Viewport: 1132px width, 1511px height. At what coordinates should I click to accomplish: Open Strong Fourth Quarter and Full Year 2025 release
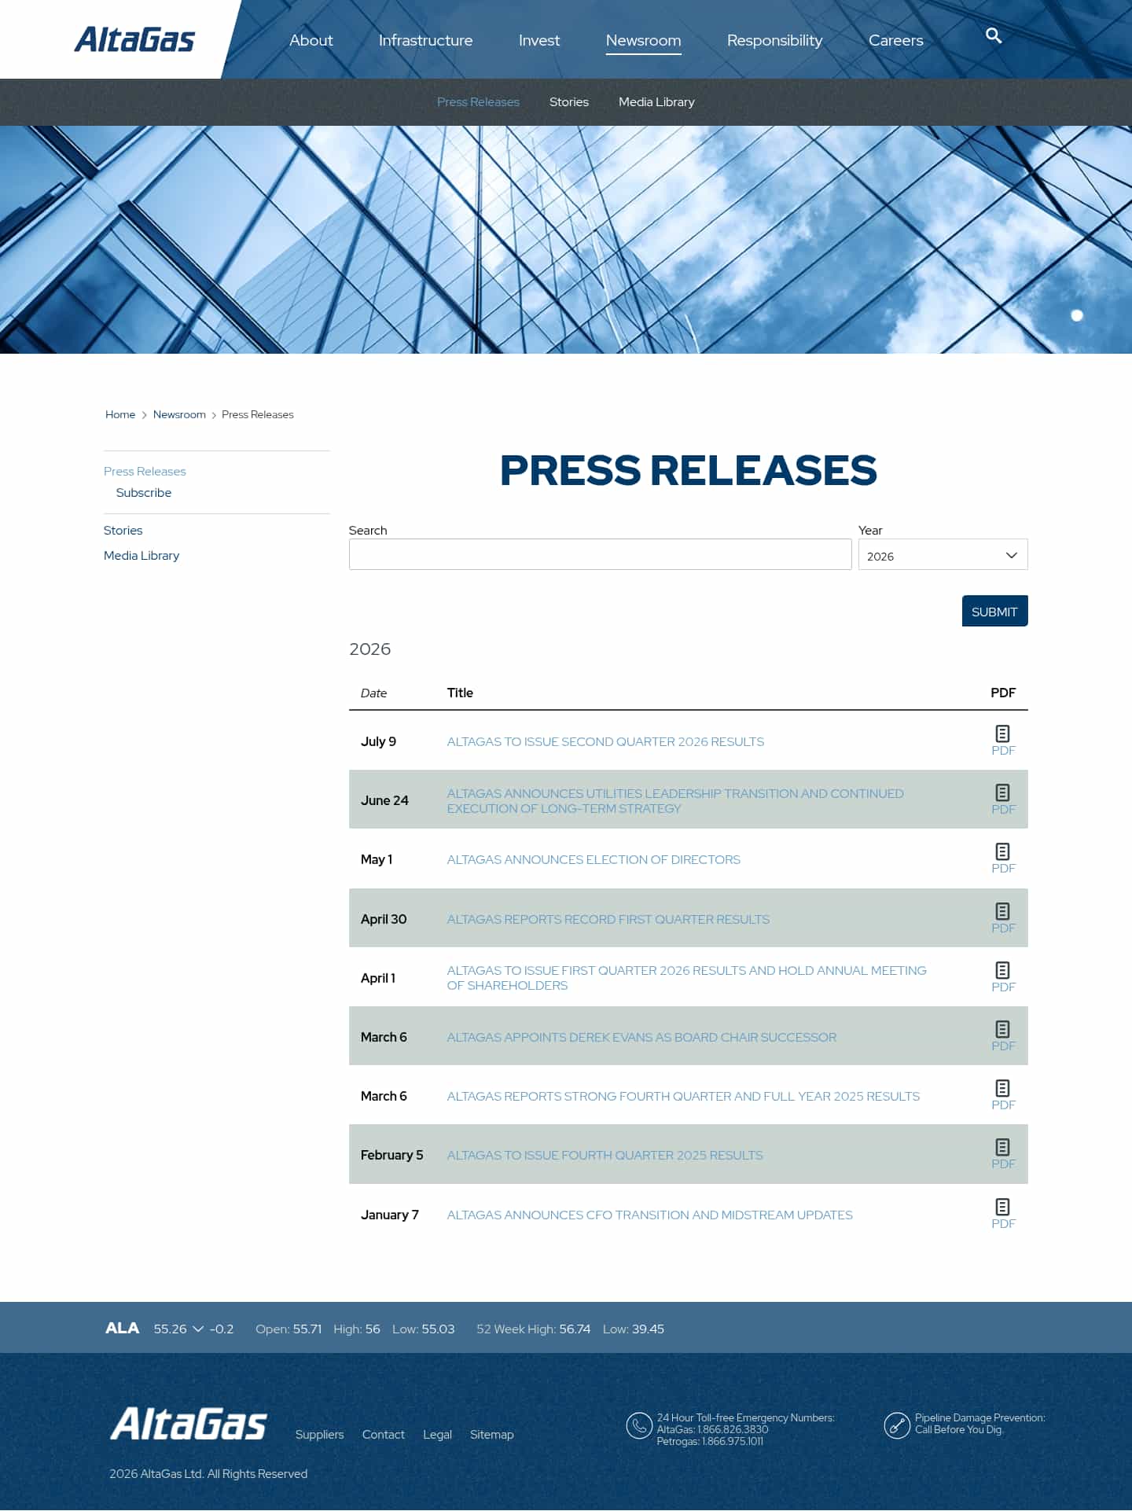(683, 1096)
